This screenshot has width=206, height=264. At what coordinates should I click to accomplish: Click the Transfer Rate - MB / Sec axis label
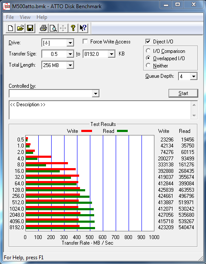87,243
